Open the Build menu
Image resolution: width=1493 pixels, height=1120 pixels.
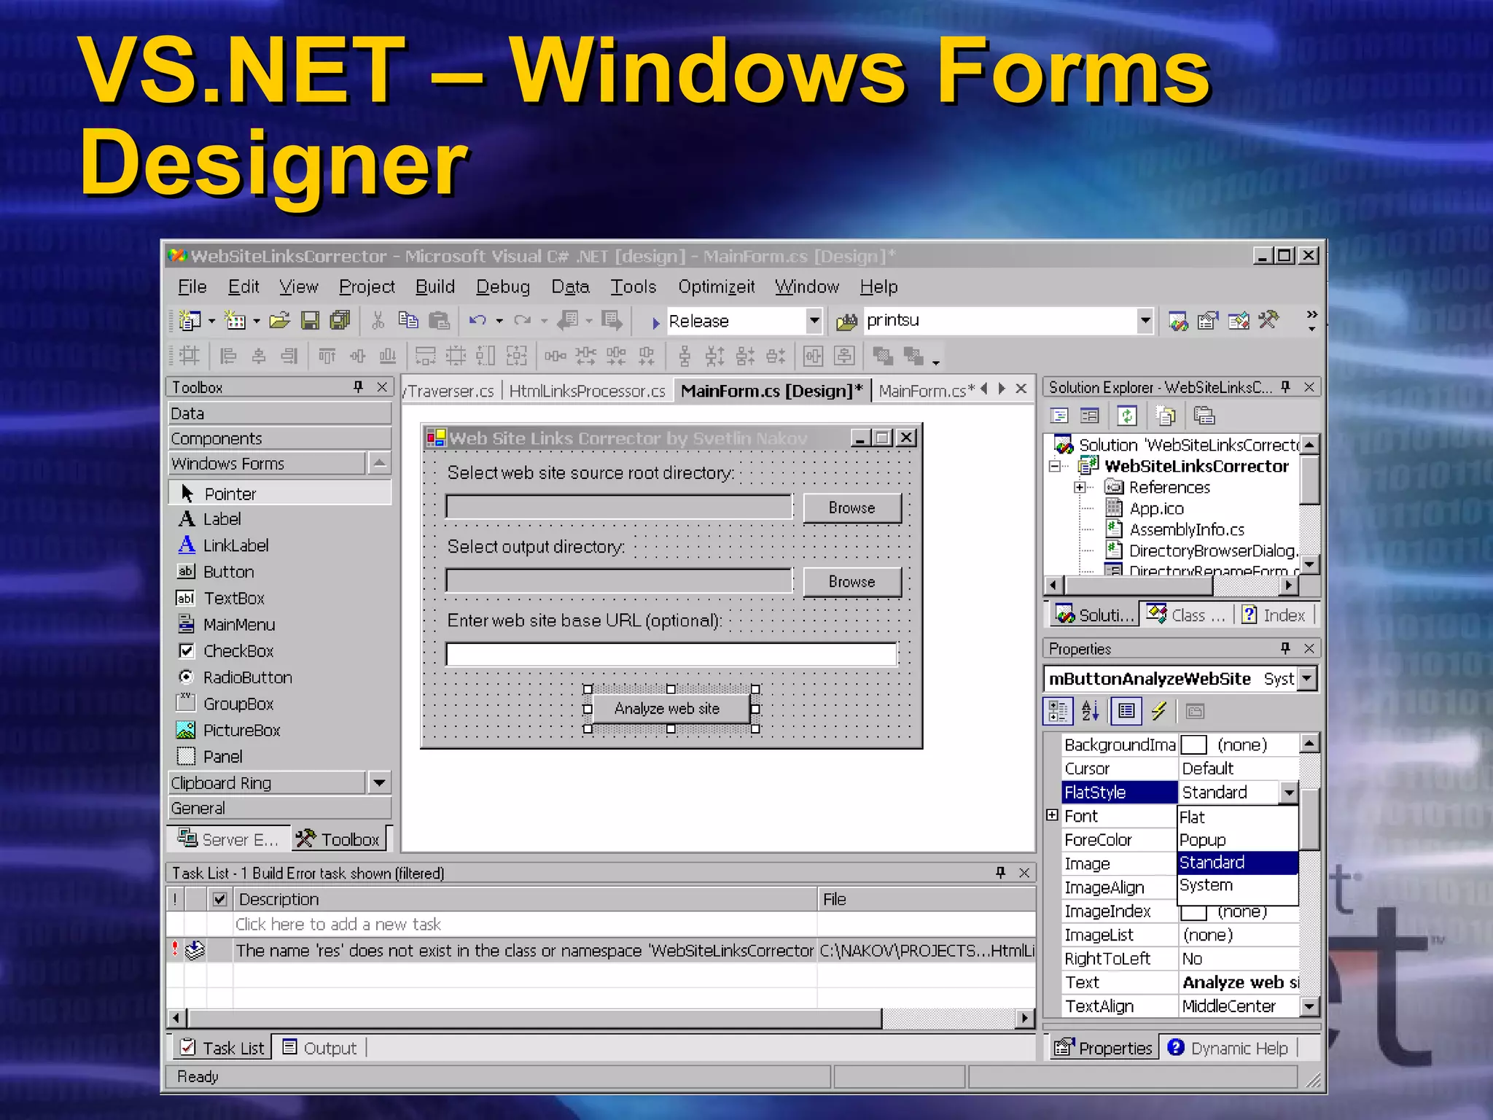pyautogui.click(x=435, y=287)
